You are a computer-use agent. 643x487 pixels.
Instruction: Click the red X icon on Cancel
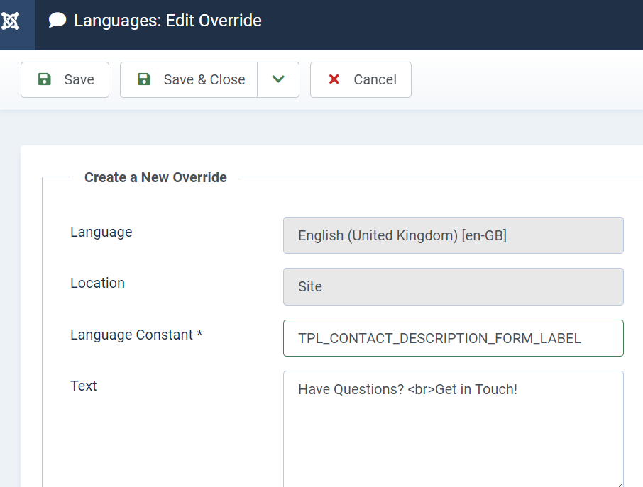(334, 79)
